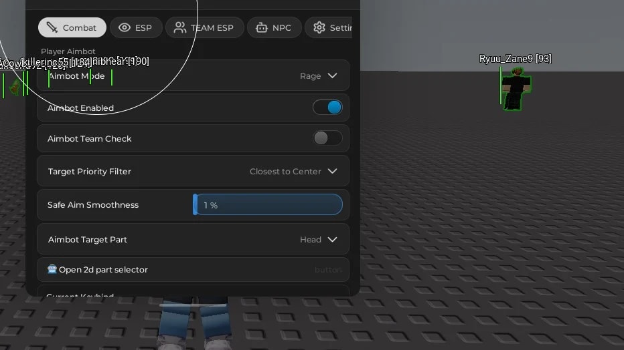Click the people icon on TEAM ESP tab

(180, 27)
